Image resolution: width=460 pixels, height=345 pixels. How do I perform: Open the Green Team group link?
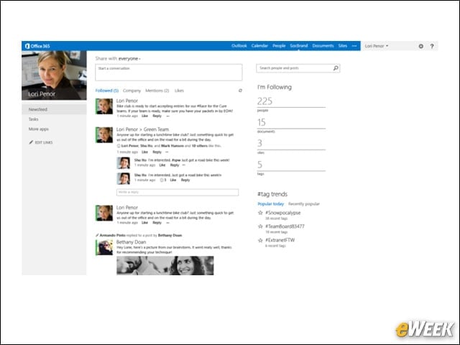(x=156, y=129)
